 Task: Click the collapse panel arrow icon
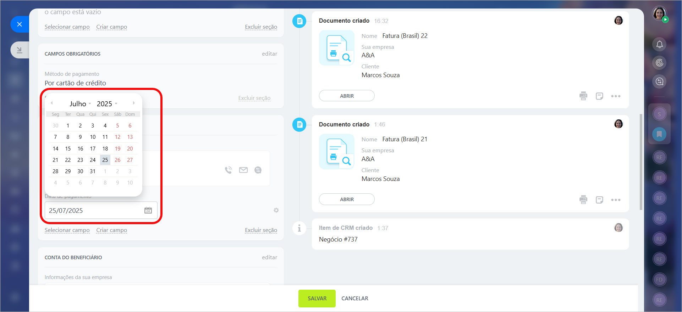pyautogui.click(x=20, y=50)
